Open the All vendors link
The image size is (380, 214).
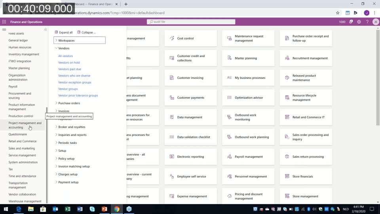tap(65, 56)
